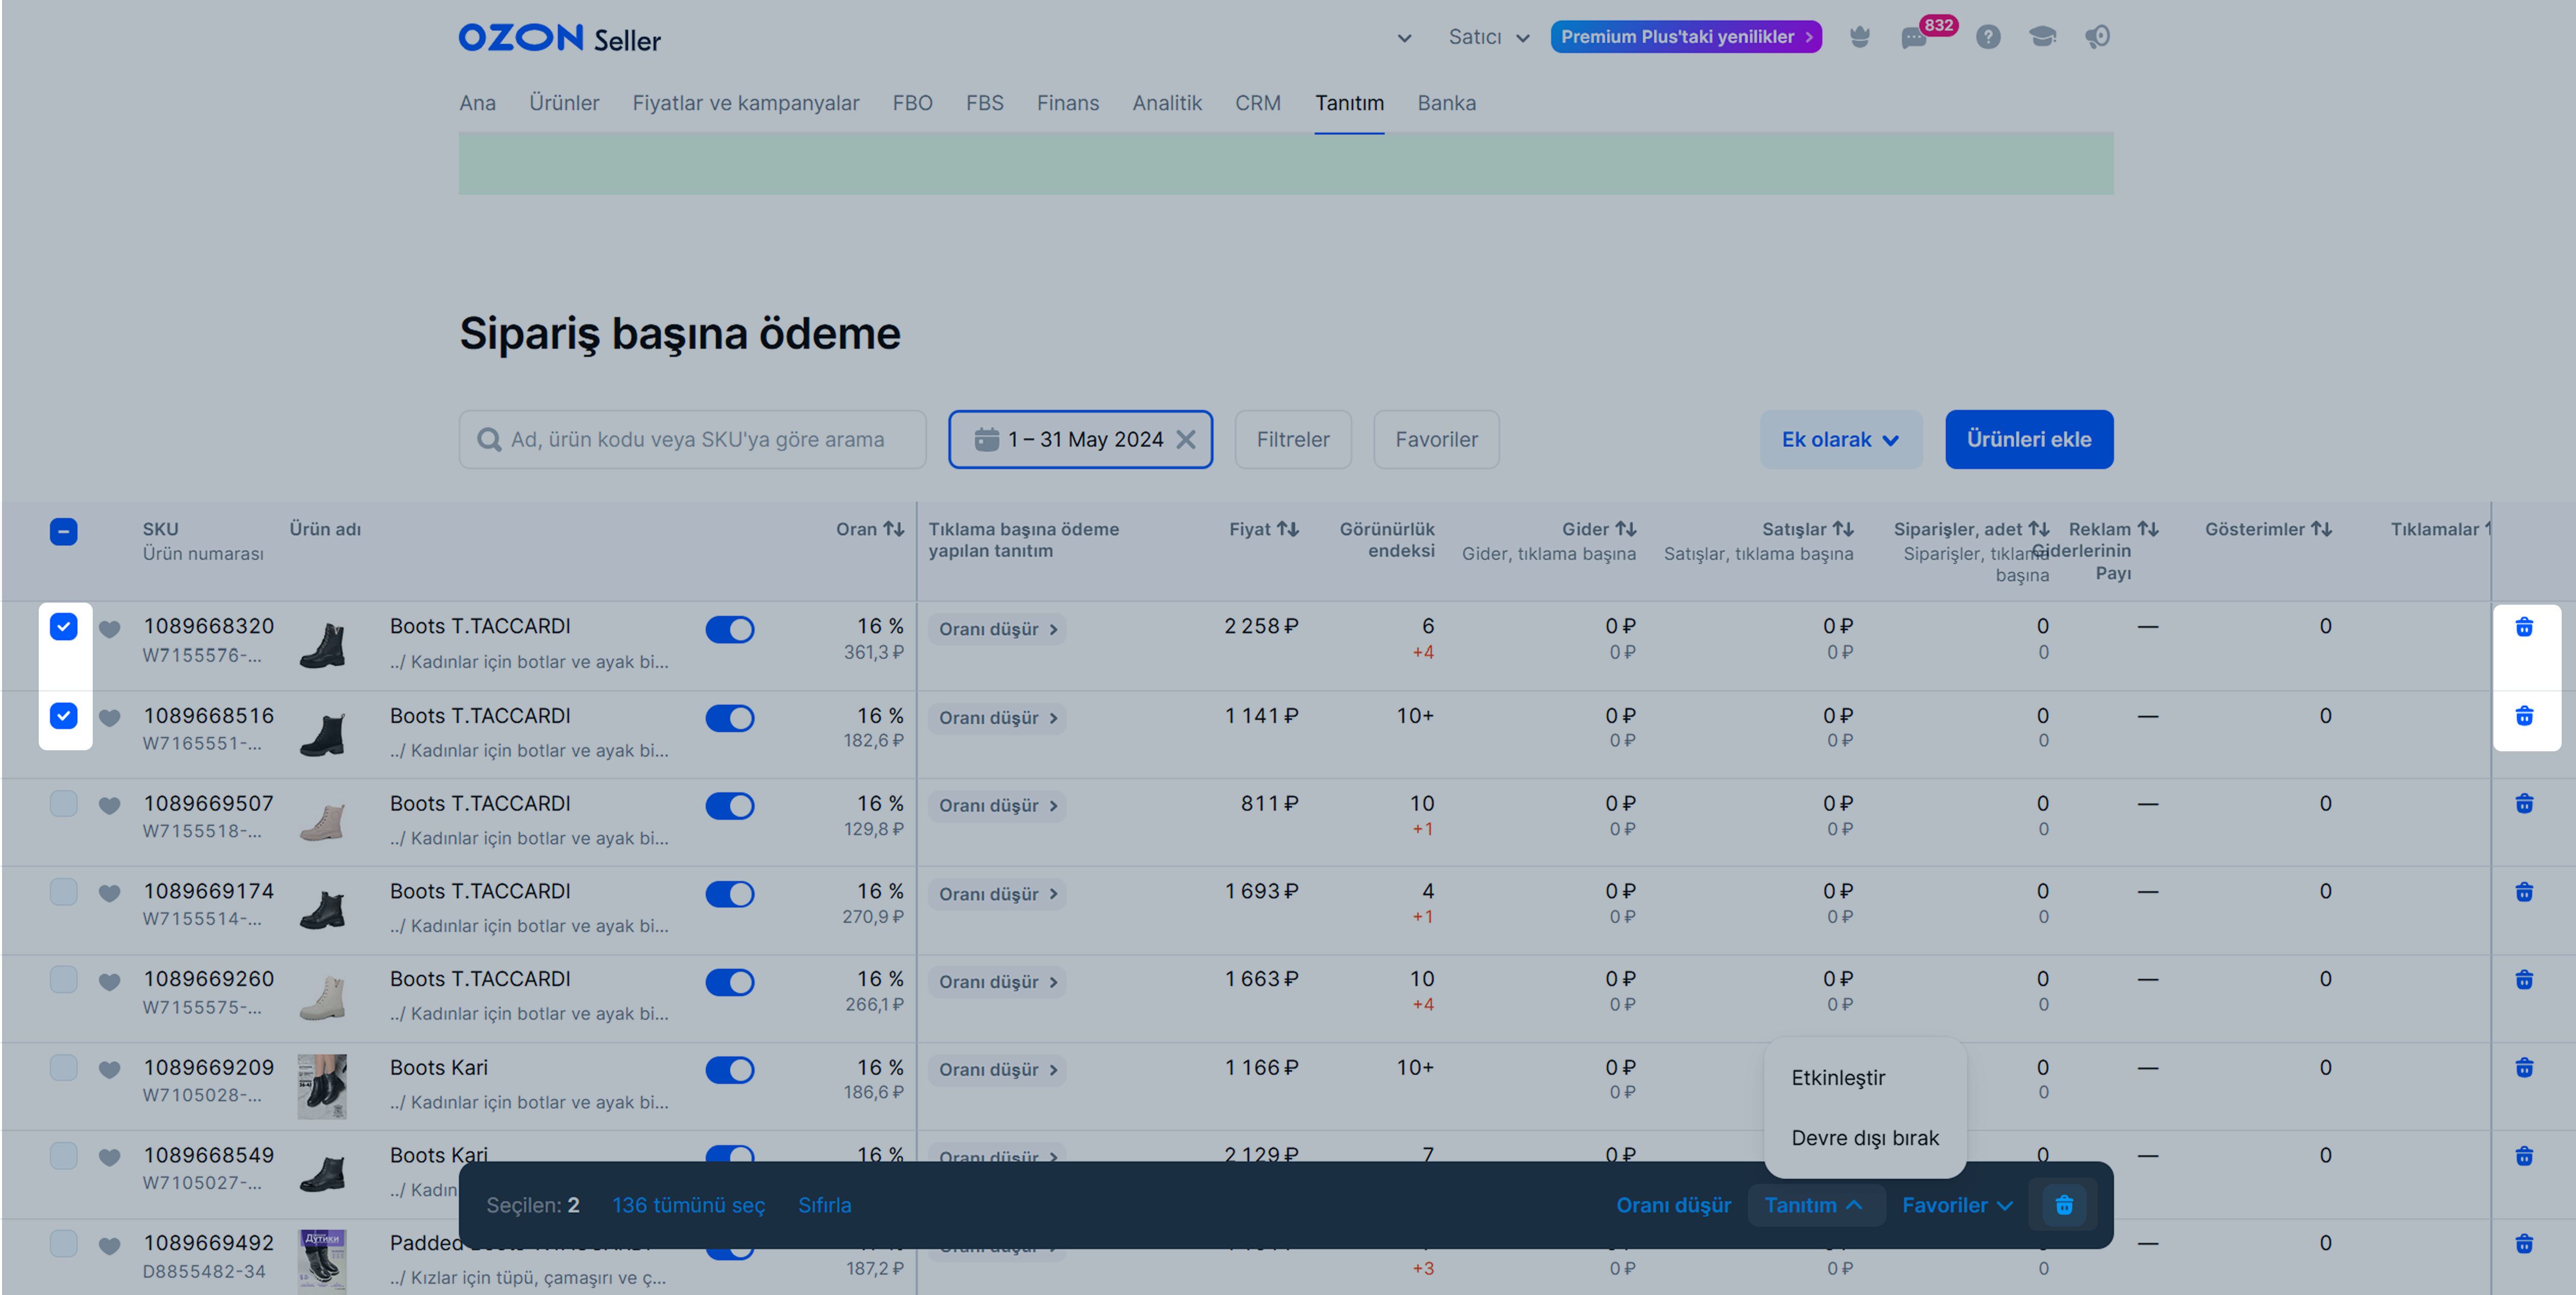Favorite heart for SKU 1089669260
This screenshot has height=1295, width=2576.
pyautogui.click(x=110, y=982)
